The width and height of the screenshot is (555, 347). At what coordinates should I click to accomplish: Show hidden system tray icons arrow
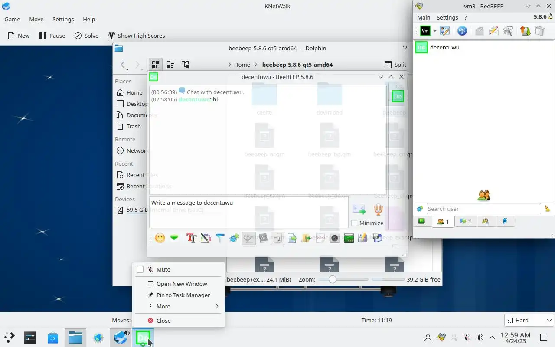(492, 337)
